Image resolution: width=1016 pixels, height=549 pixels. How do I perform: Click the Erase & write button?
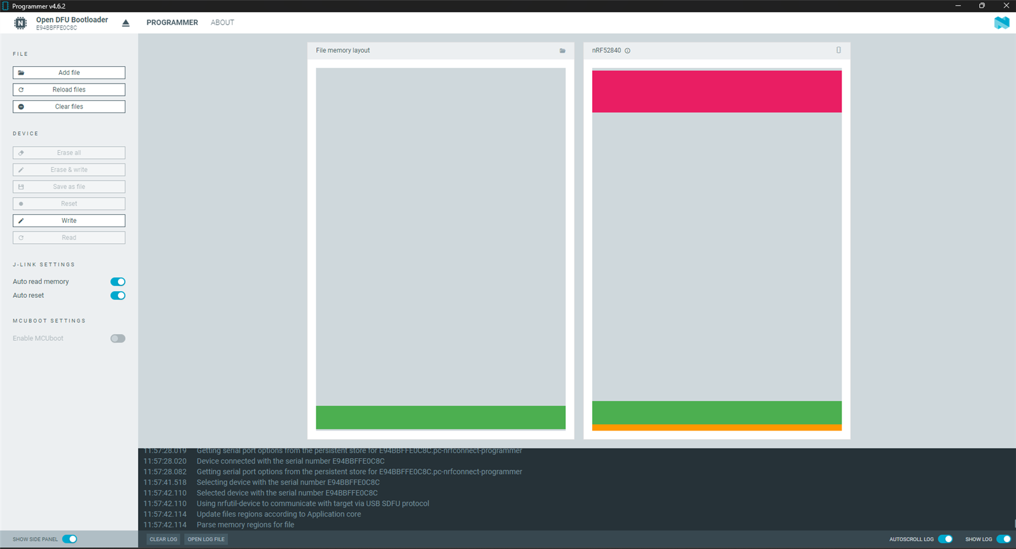(x=69, y=169)
